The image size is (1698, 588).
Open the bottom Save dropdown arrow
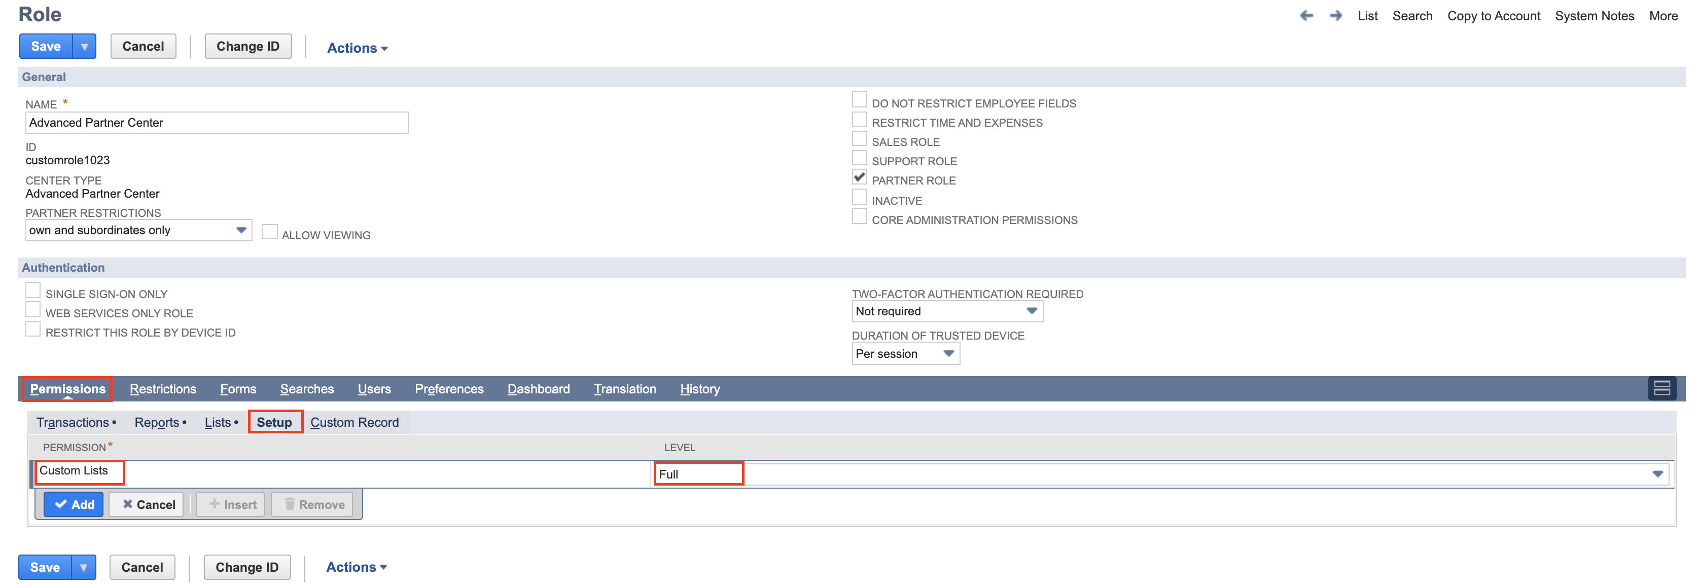click(84, 566)
